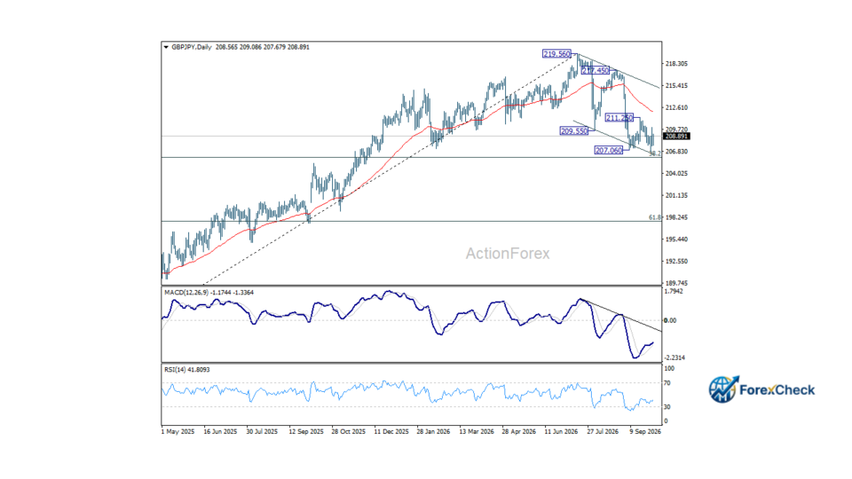This screenshot has width=852, height=479.
Task: Select the GBPJPY.Daily chart title
Action: (x=192, y=47)
